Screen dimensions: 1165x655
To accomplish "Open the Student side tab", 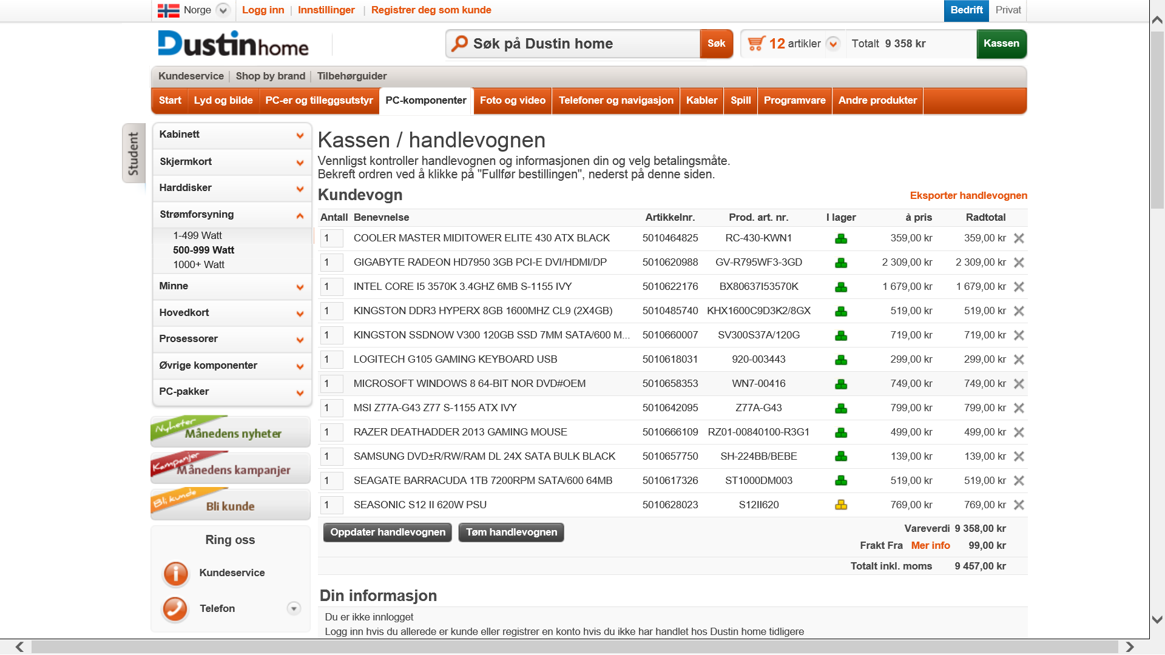I will [x=133, y=153].
